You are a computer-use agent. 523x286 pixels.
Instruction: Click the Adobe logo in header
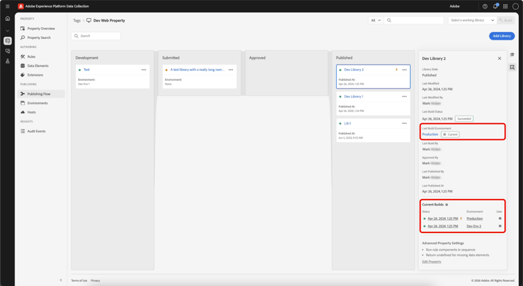point(21,6)
